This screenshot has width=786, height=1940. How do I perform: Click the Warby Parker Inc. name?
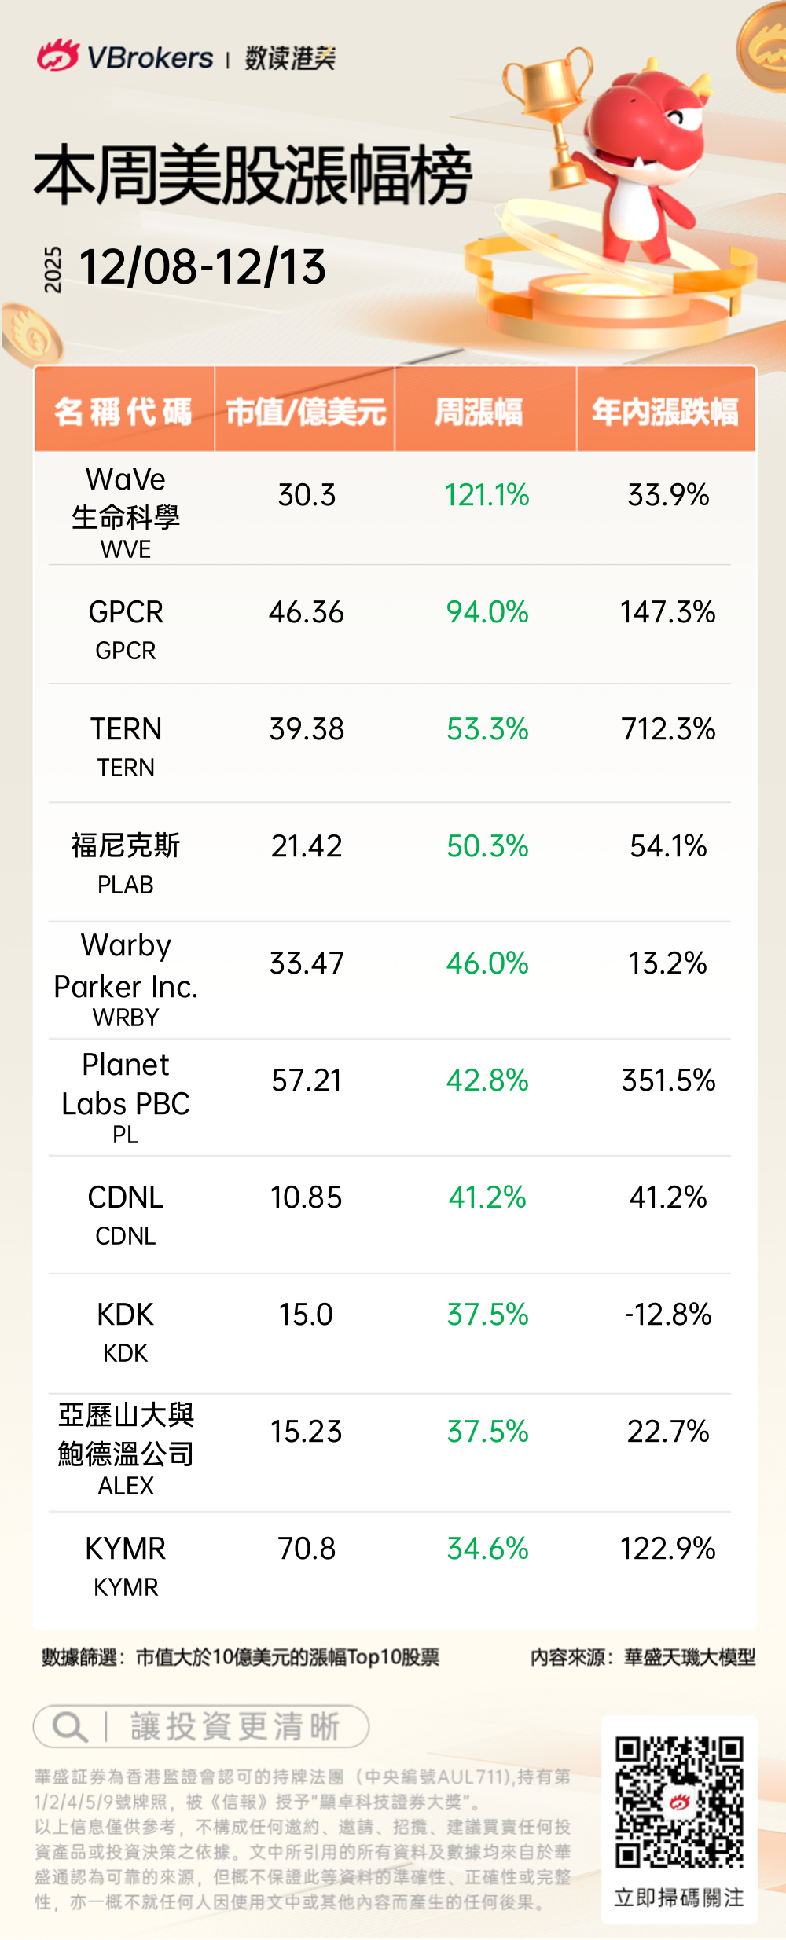coord(126,966)
